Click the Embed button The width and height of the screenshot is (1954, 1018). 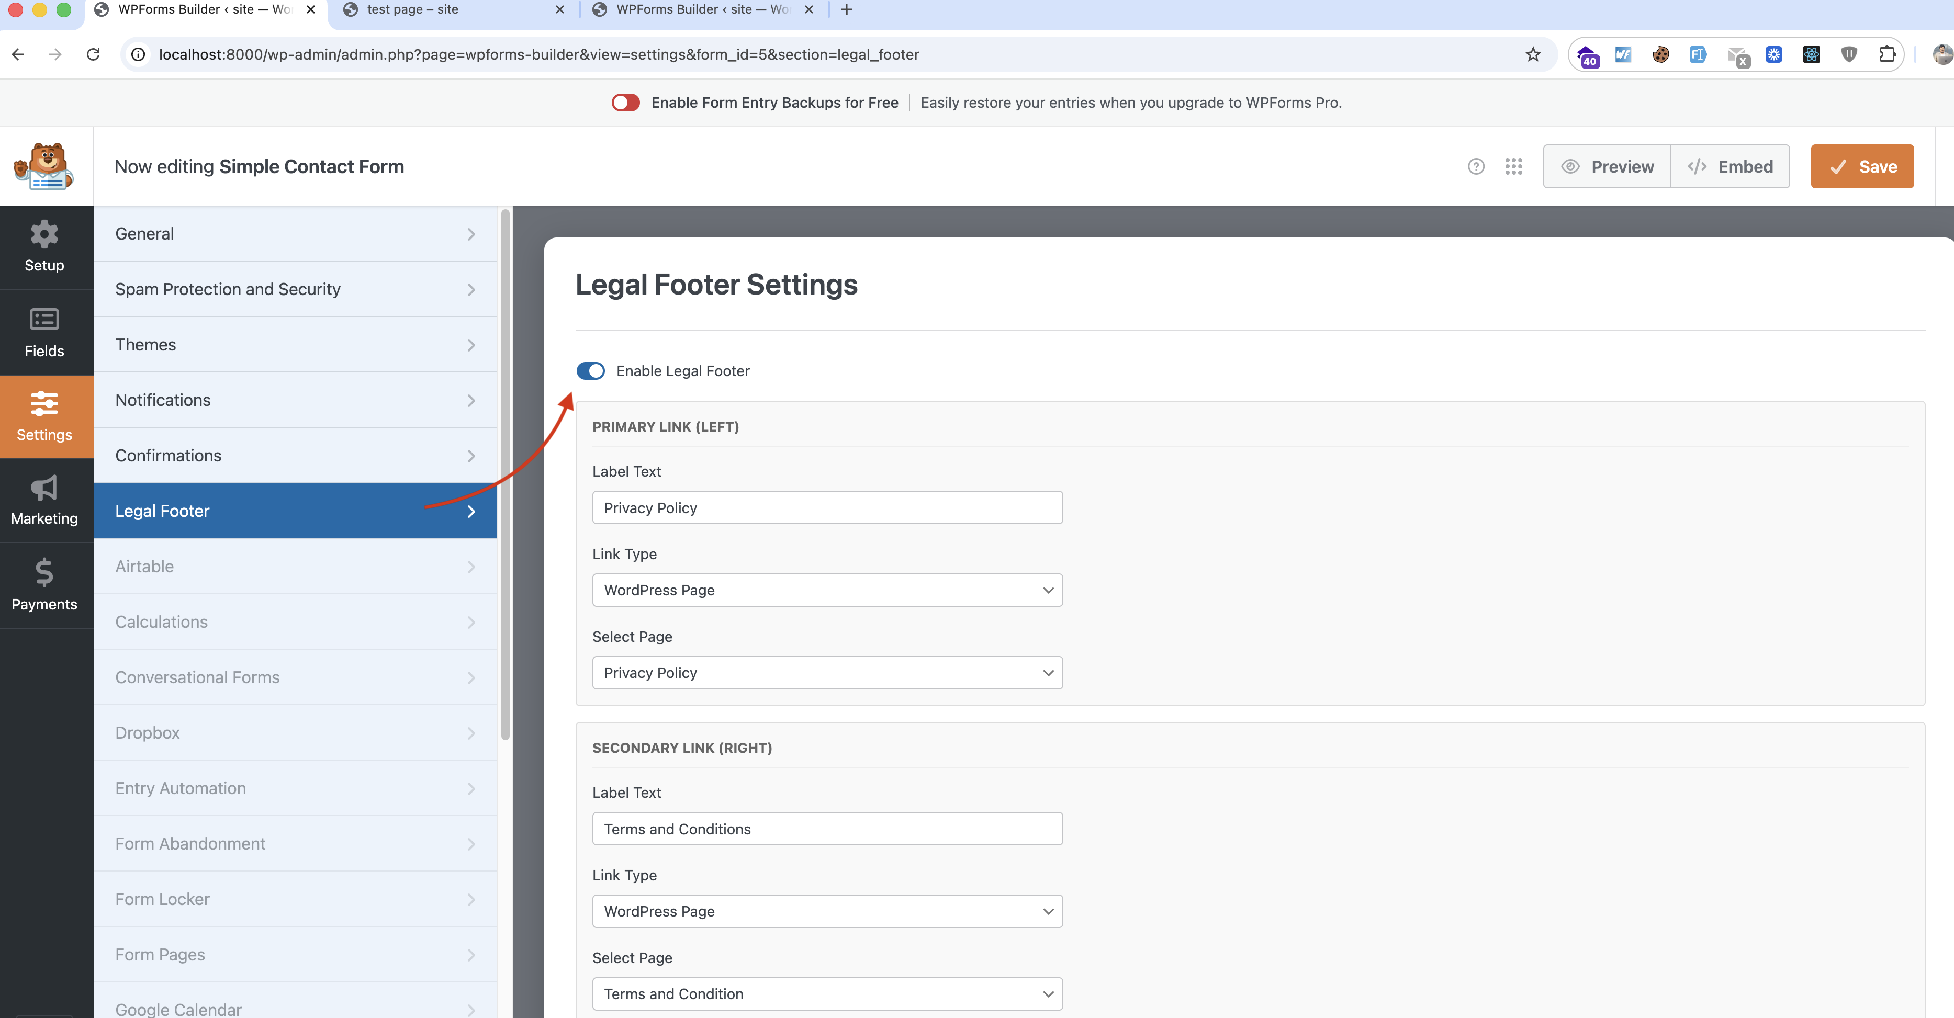pyautogui.click(x=1730, y=166)
